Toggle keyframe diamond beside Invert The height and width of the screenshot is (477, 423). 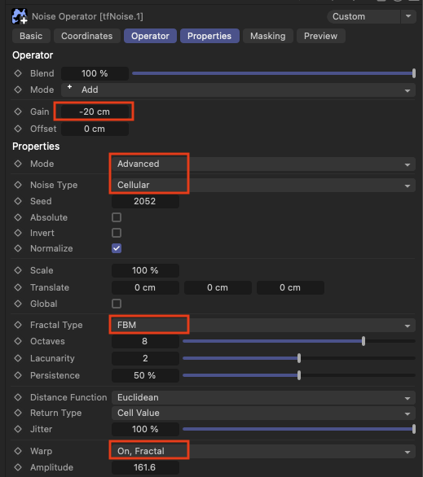[x=18, y=233]
